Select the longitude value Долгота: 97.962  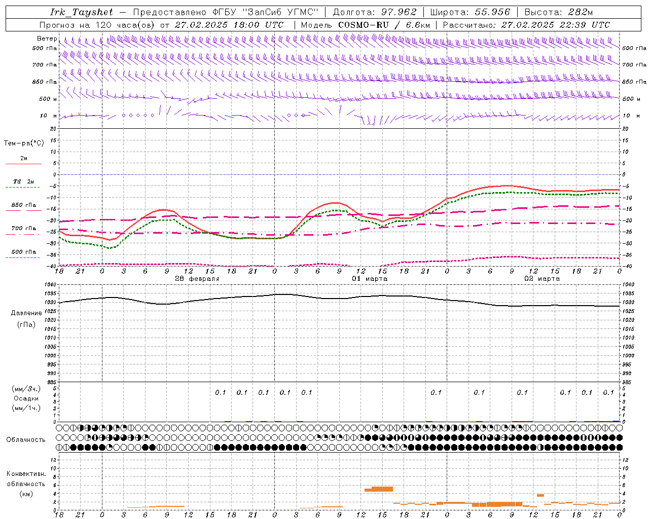pyautogui.click(x=374, y=12)
